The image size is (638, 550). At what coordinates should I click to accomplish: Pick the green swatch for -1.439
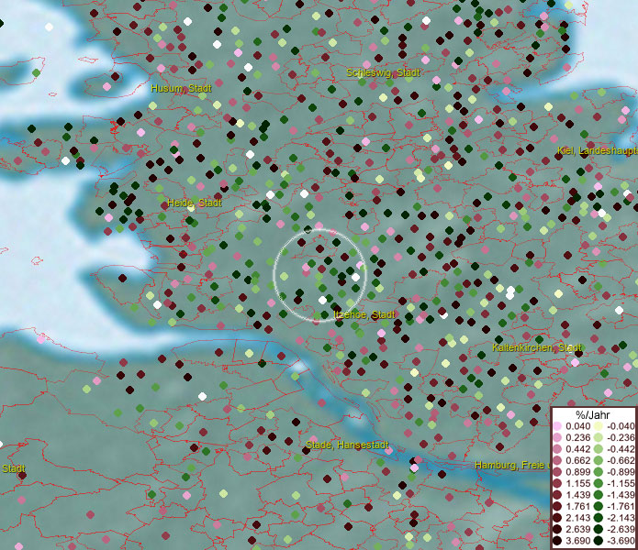coord(599,495)
